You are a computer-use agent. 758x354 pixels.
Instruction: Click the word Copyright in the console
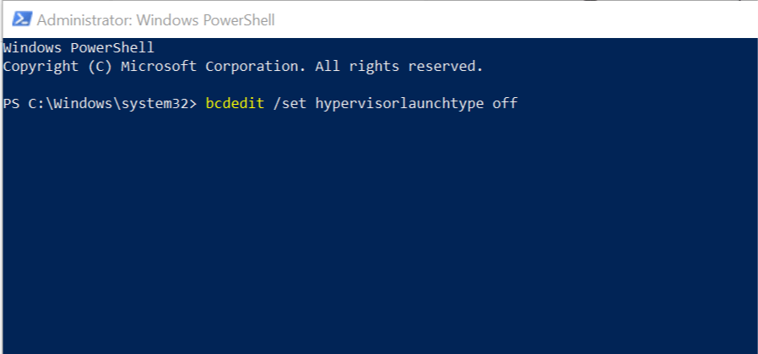tap(41, 66)
